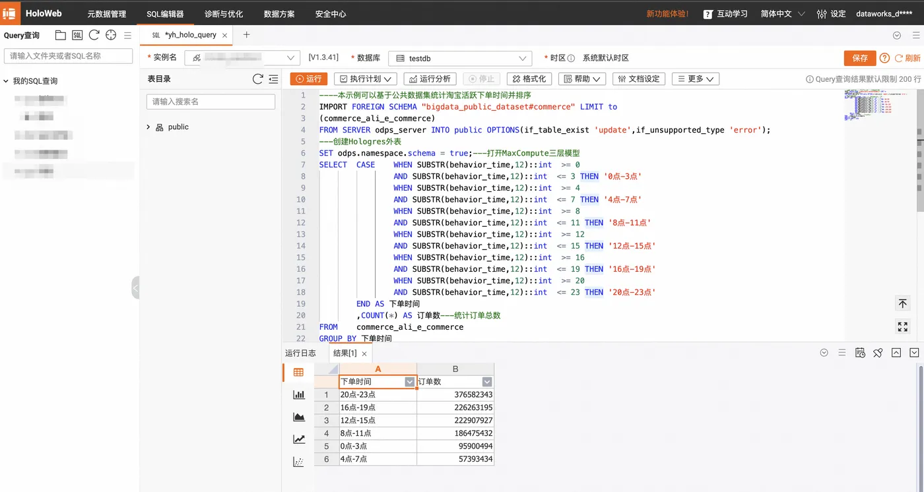Open the 简体中文 language dropdown
Screen dimensions: 924x492
(783, 13)
